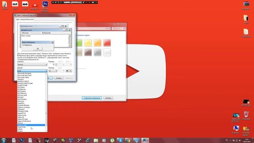Open Internet Explorer from the taskbar
This screenshot has height=143, width=254.
88,140
